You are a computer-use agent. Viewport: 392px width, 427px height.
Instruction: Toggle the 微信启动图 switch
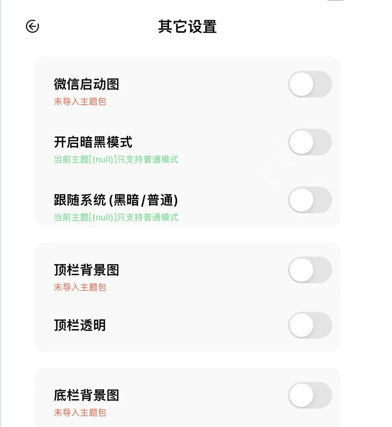(310, 84)
